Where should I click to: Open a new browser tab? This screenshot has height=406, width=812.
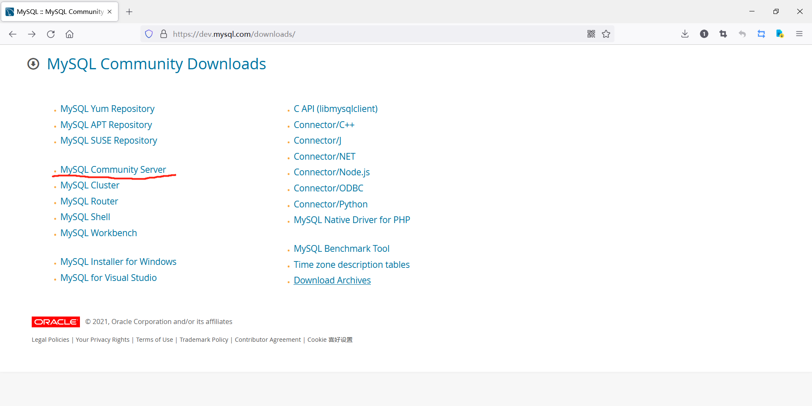coord(129,12)
